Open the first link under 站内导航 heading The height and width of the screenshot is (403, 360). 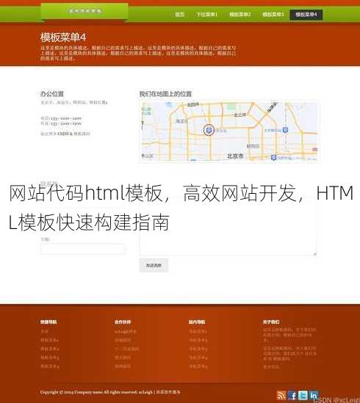point(198,332)
